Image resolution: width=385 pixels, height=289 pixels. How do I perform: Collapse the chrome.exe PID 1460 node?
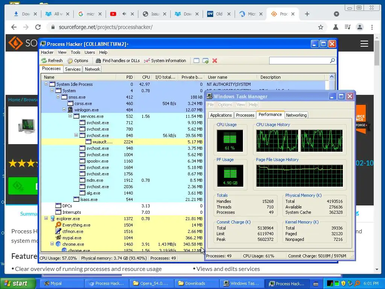click(52, 243)
